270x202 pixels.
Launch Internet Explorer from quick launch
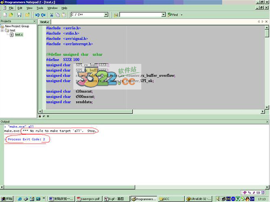tap(20, 199)
